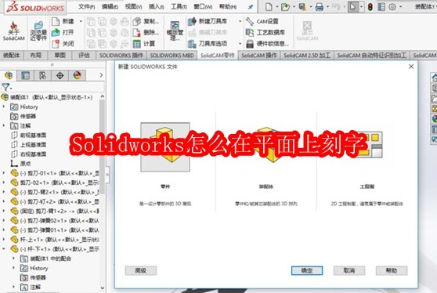Viewport: 437px width, 293px height.
Task: Click the Rebuild traffic light icon
Action: click(370, 7)
